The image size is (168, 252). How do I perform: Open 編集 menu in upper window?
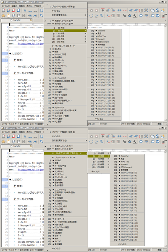[14, 6]
